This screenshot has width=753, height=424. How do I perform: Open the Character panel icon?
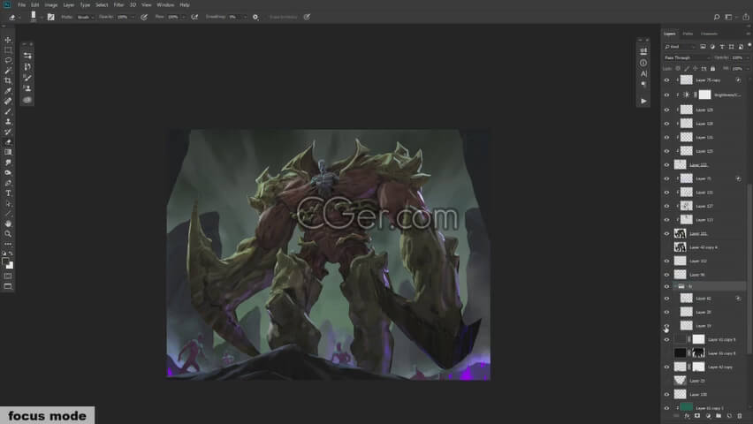point(643,73)
